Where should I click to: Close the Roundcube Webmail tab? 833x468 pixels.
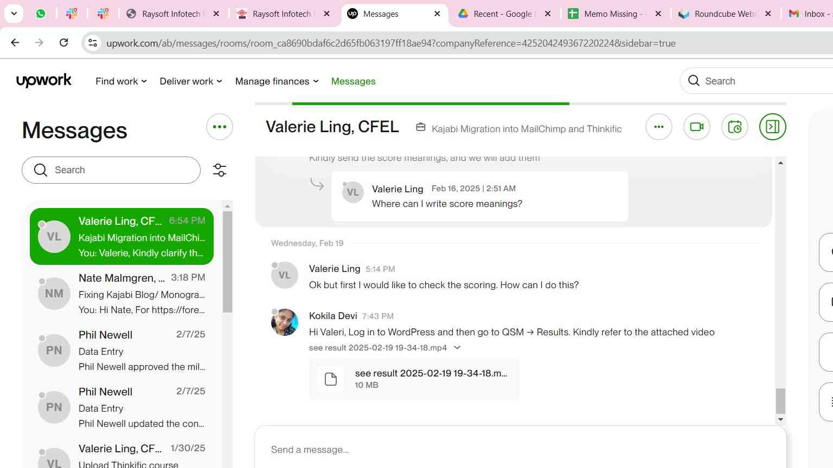(x=768, y=14)
